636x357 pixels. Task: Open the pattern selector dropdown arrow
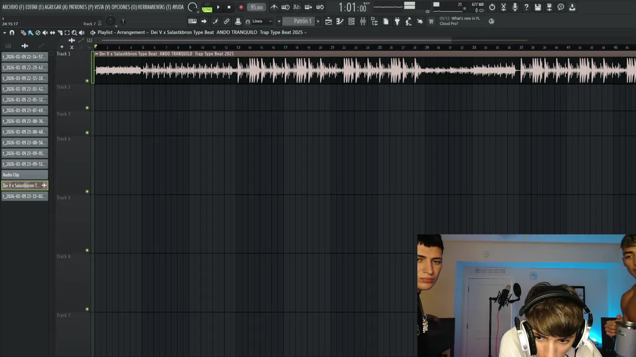pos(279,21)
